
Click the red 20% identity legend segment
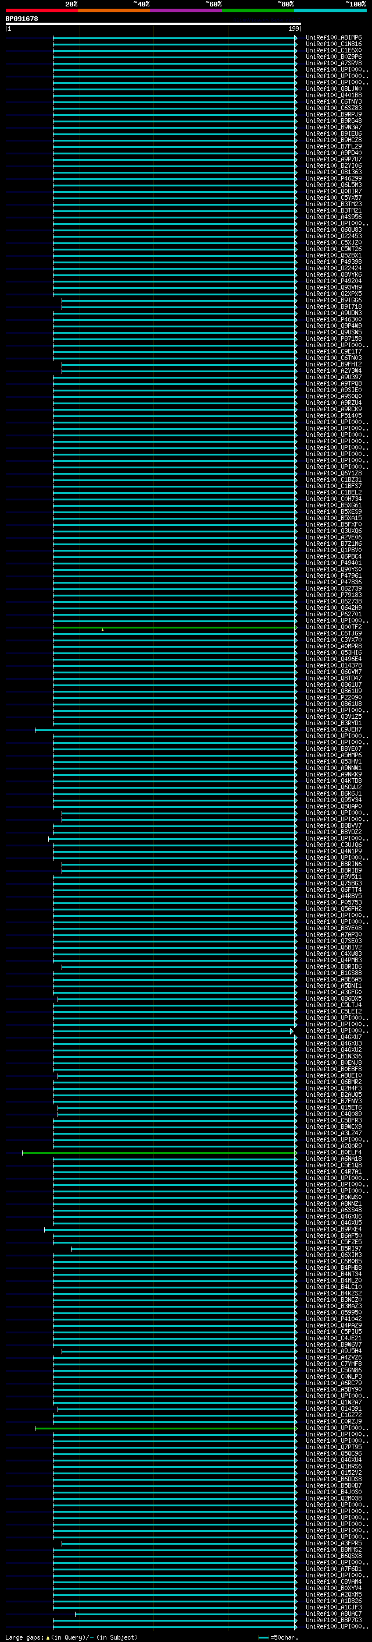tap(41, 10)
